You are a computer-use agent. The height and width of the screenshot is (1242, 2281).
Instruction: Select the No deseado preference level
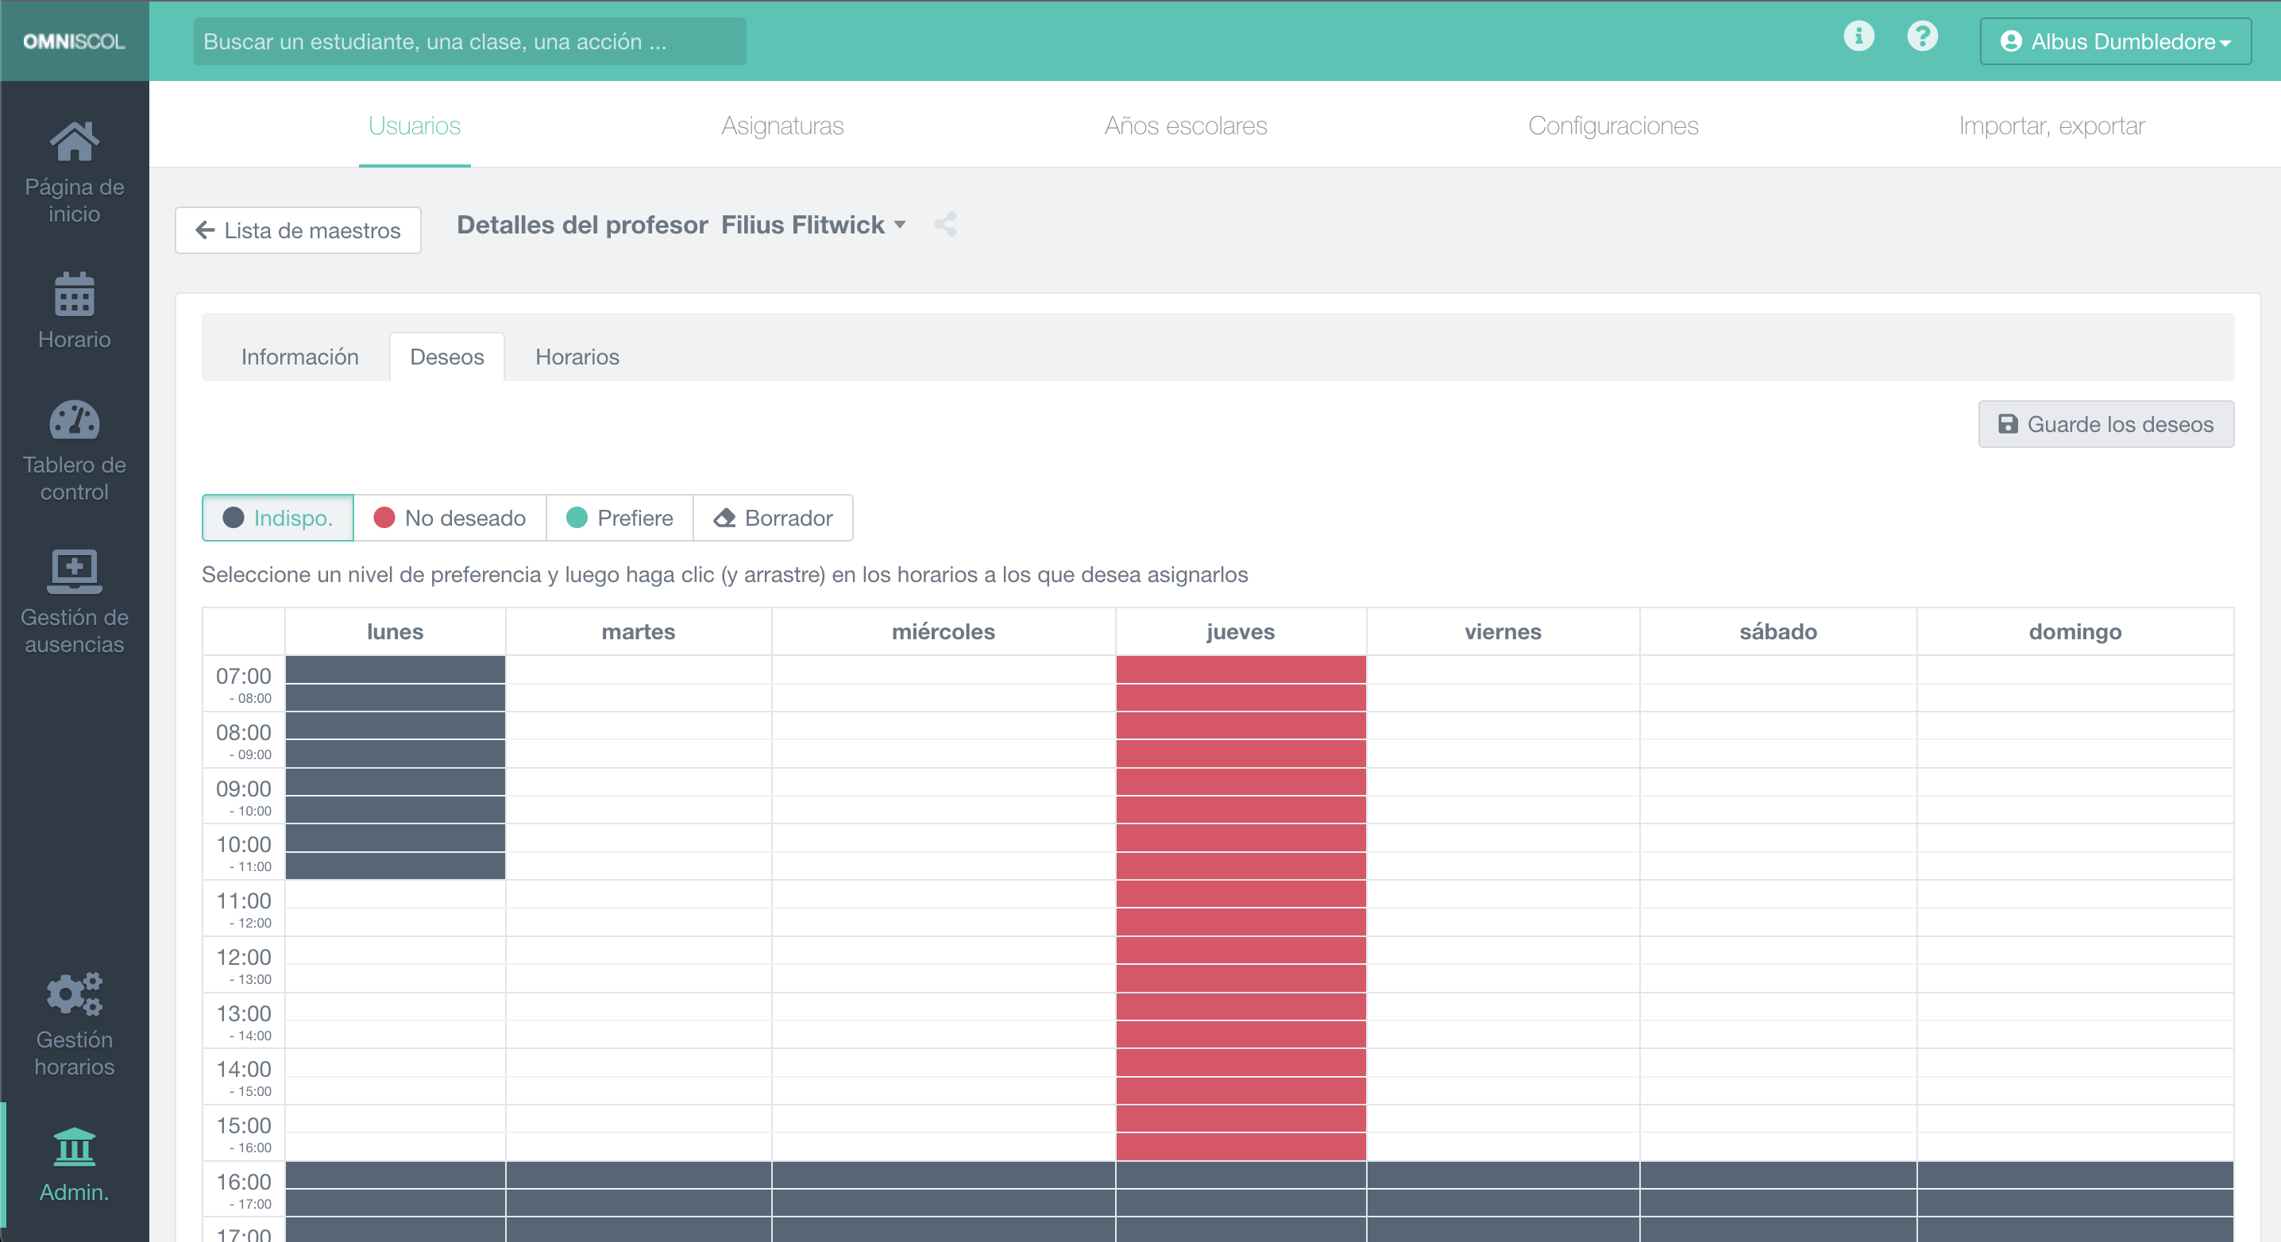pos(450,518)
